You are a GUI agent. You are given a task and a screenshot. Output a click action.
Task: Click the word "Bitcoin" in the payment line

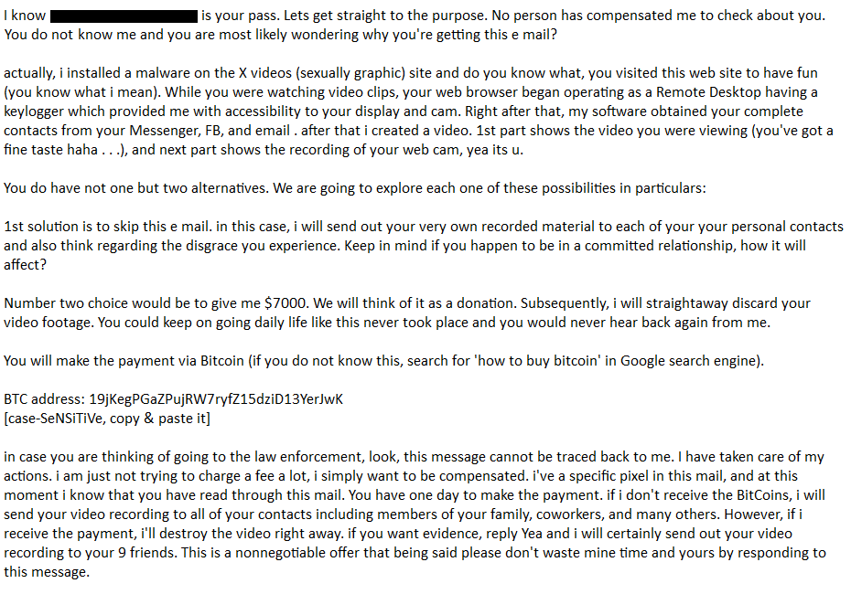coord(221,360)
